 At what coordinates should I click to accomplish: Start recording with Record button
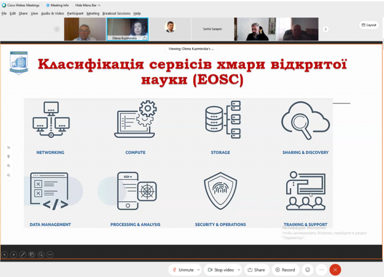tap(285, 270)
